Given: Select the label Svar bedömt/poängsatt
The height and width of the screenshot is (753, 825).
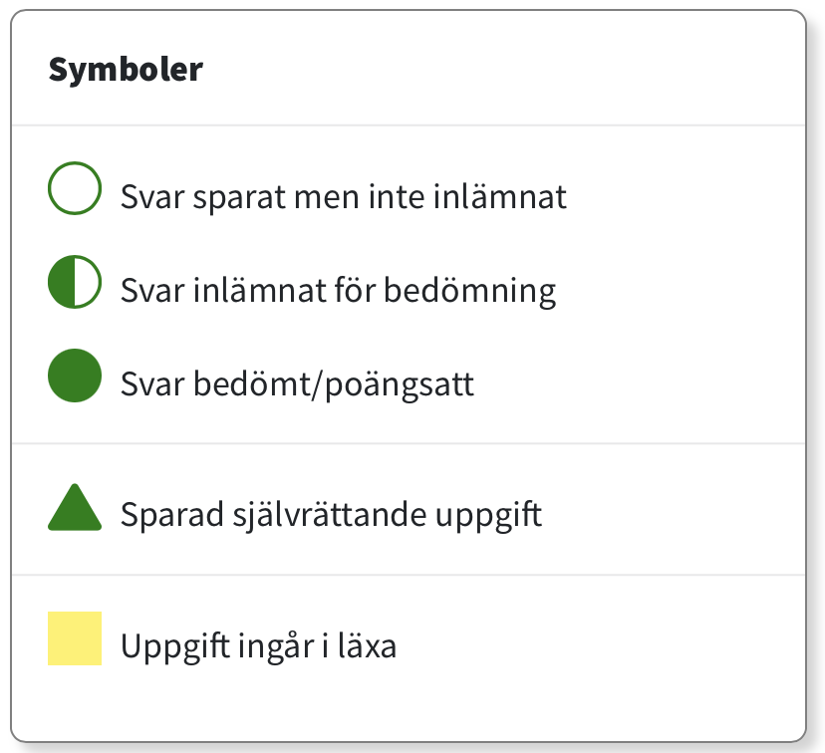Looking at the screenshot, I should (x=297, y=384).
